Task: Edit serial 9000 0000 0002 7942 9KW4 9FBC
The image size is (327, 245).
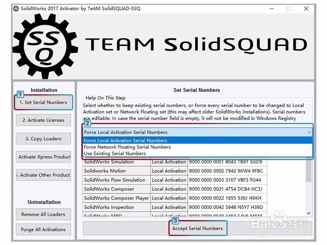Action: (227, 171)
